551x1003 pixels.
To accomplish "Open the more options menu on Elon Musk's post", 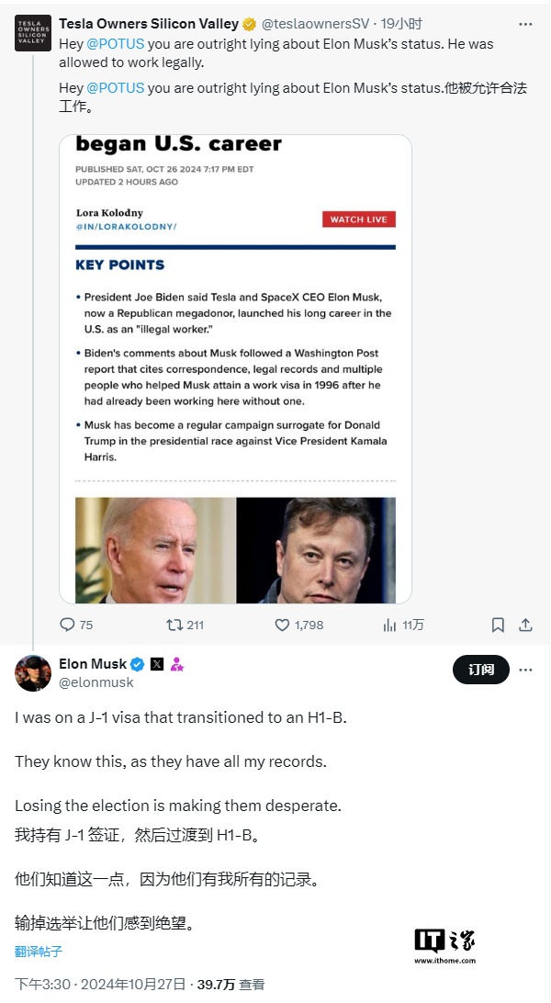I will click(525, 670).
